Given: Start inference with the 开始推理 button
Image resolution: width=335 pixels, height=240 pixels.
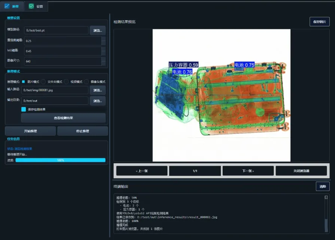Looking at the screenshot, I should [x=30, y=131].
